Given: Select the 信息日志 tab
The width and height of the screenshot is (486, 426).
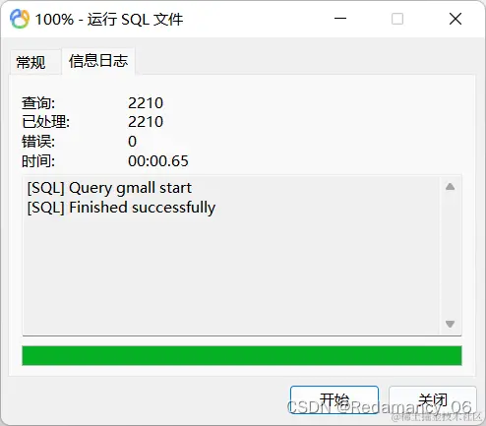Looking at the screenshot, I should pyautogui.click(x=98, y=61).
